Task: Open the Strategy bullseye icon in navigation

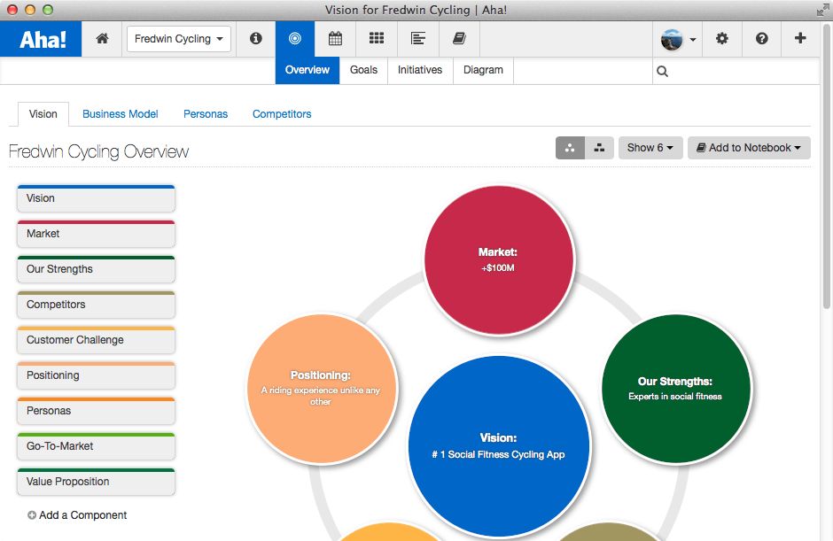Action: 296,39
